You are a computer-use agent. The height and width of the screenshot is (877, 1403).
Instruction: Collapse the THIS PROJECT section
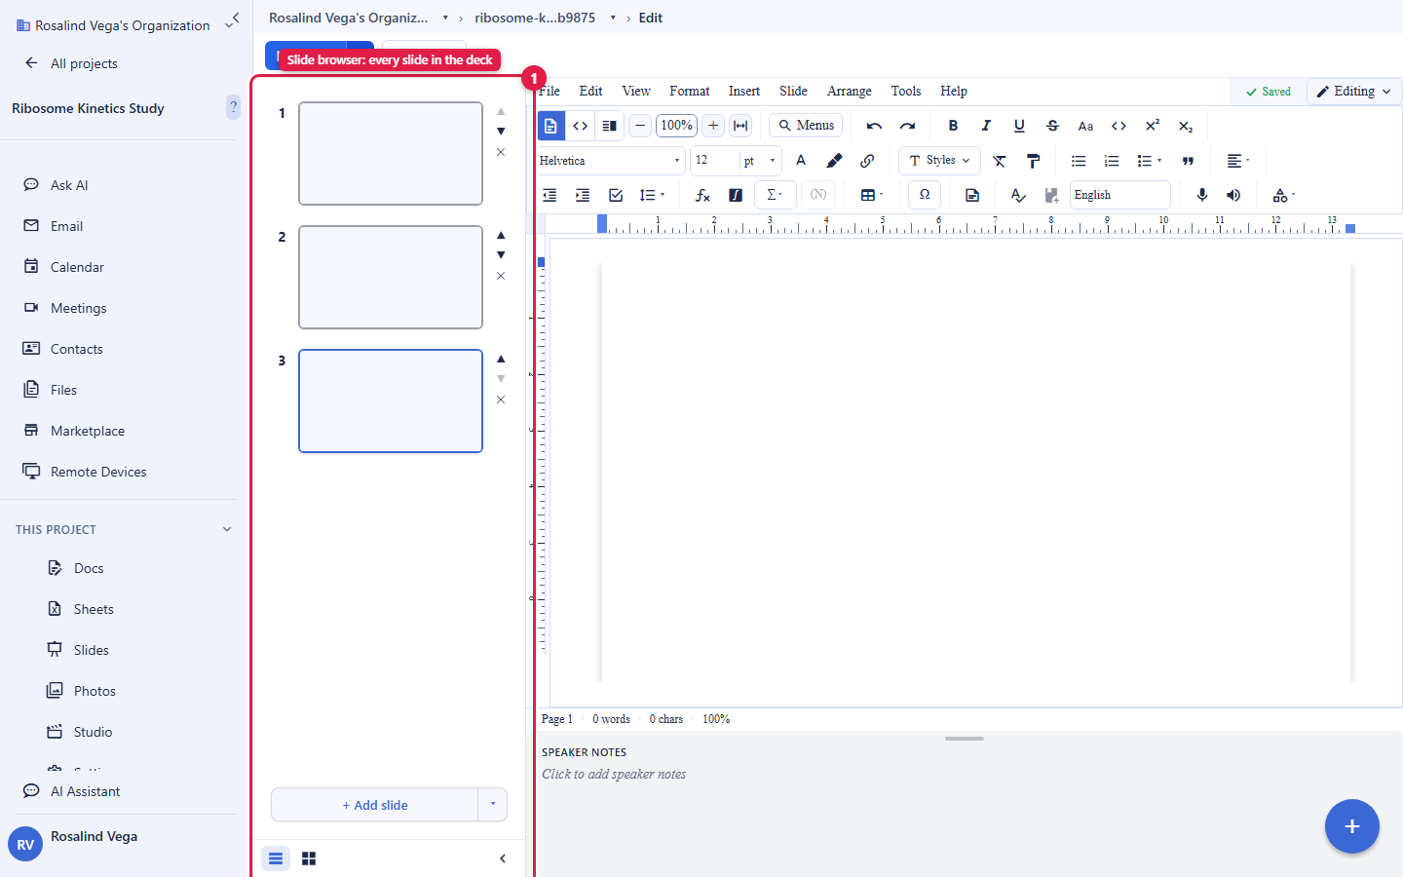pos(227,530)
